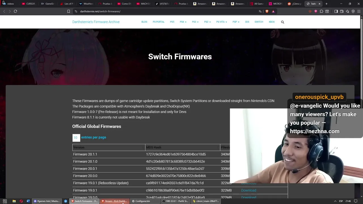Expand the PS VITA menu dropdown
The image size is (363, 204).
coord(221,22)
